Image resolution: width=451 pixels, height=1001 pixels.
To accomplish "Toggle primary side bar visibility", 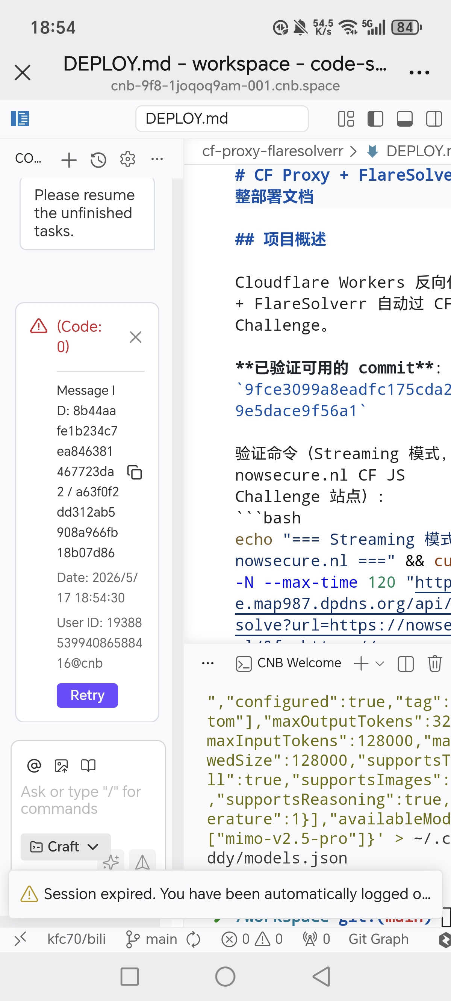I will click(375, 118).
